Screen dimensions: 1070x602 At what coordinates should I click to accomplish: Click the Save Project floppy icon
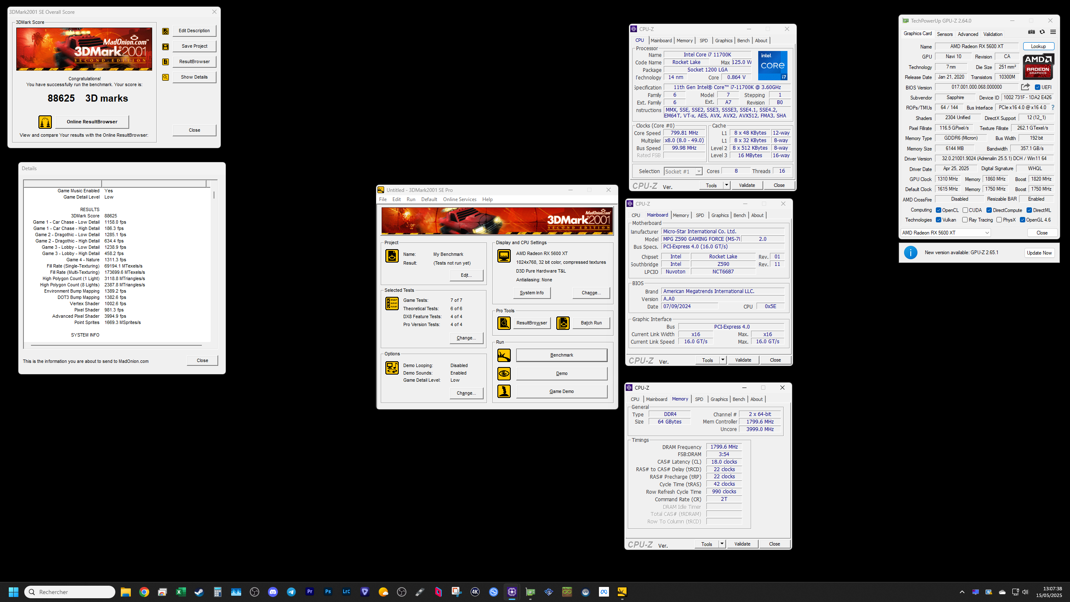tap(166, 46)
